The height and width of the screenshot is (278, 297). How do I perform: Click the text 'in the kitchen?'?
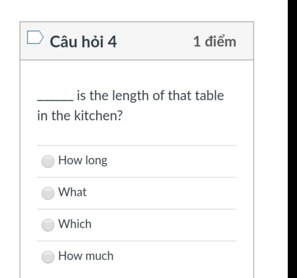click(x=80, y=115)
